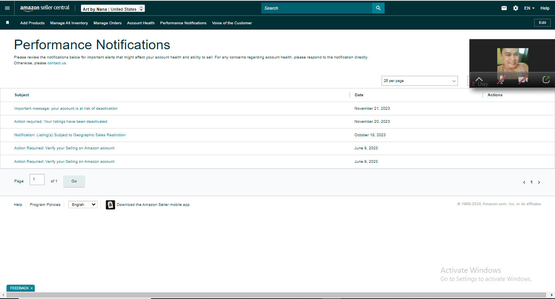Turn on camera in call overlay

pyautogui.click(x=523, y=80)
